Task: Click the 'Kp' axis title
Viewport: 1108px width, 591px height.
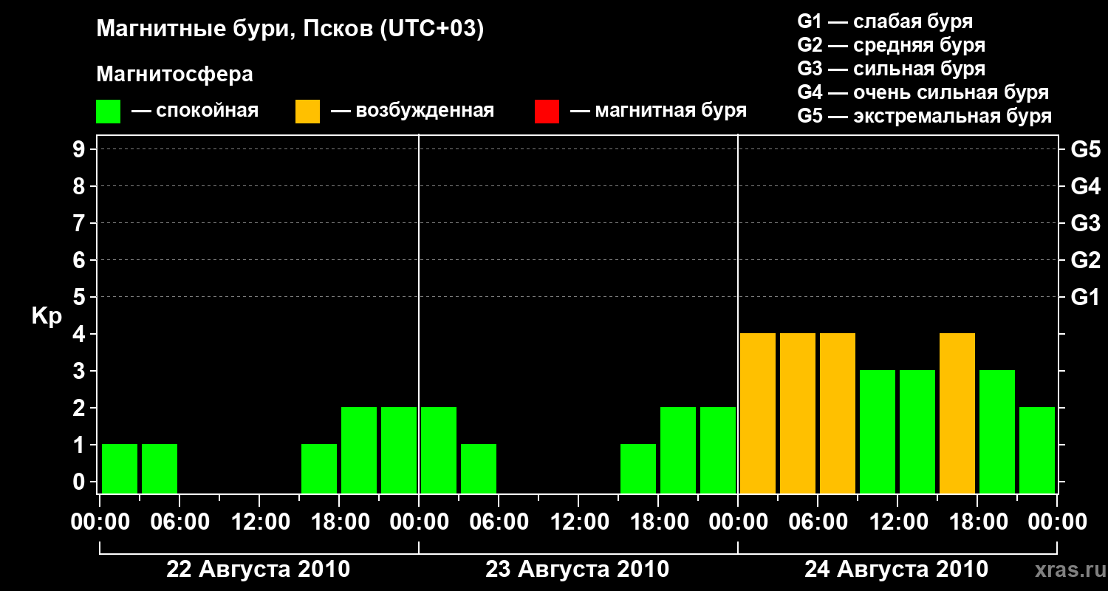Action: click(47, 316)
